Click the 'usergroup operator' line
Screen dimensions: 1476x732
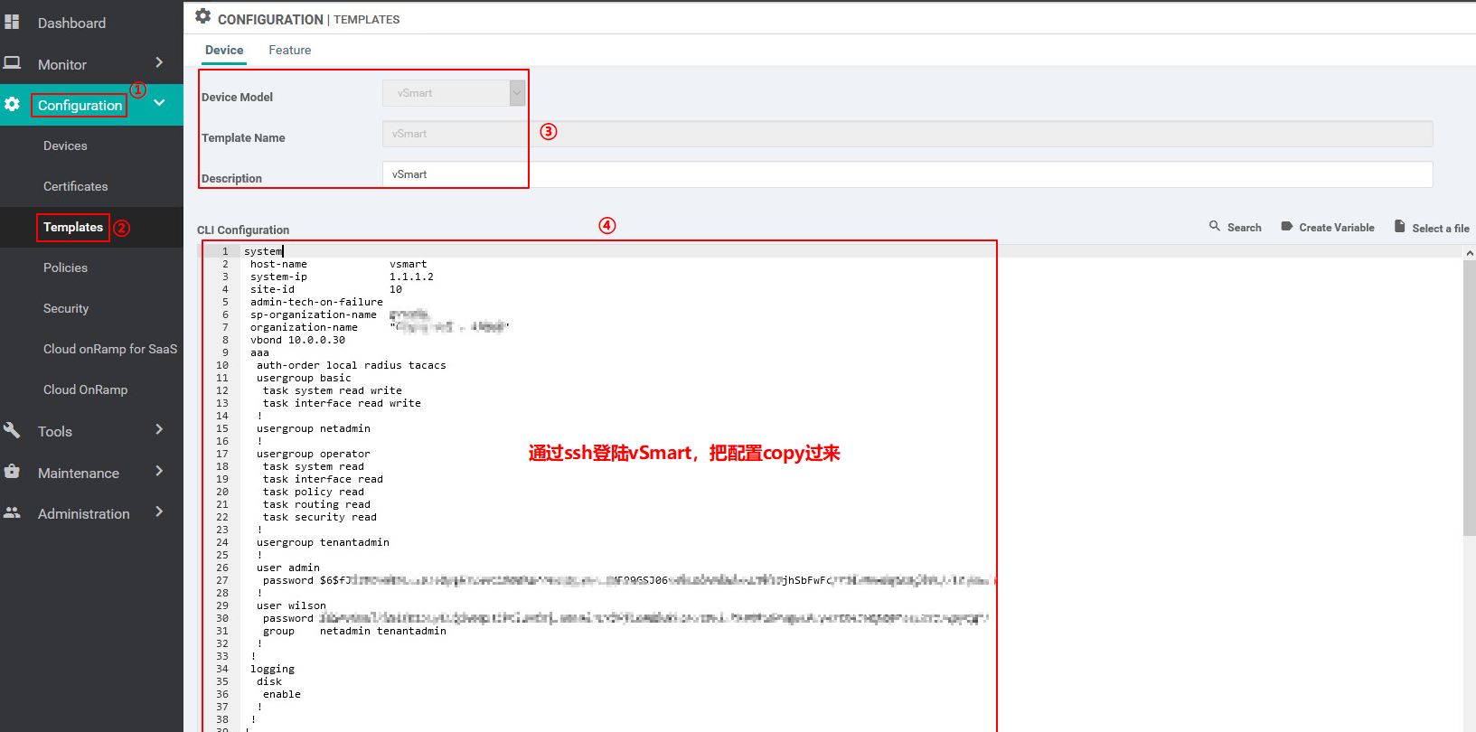(x=313, y=454)
